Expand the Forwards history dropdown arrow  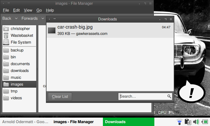[43, 18]
